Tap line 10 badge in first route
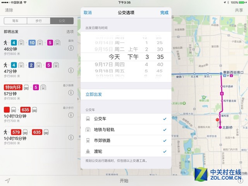 coord(32,43)
